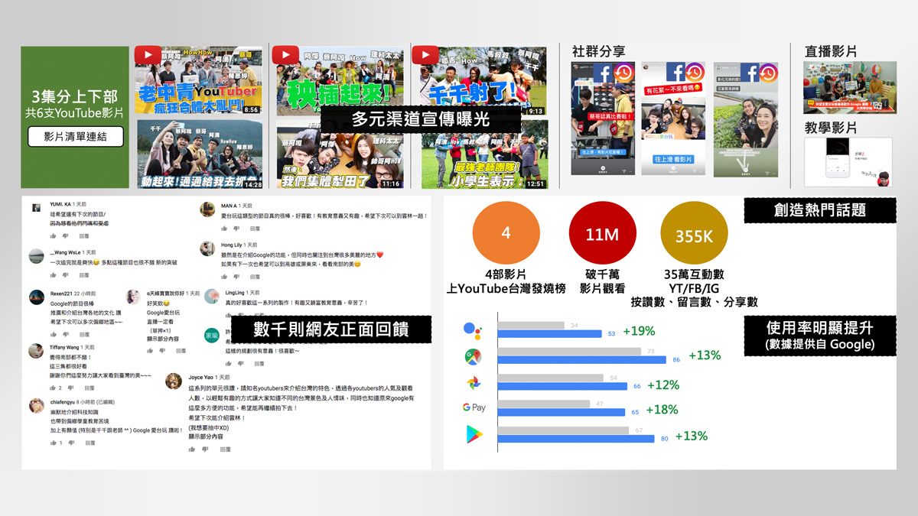Image resolution: width=918 pixels, height=516 pixels.
Task: Open the video thumbnail with 14:28 duration
Action: click(x=200, y=154)
